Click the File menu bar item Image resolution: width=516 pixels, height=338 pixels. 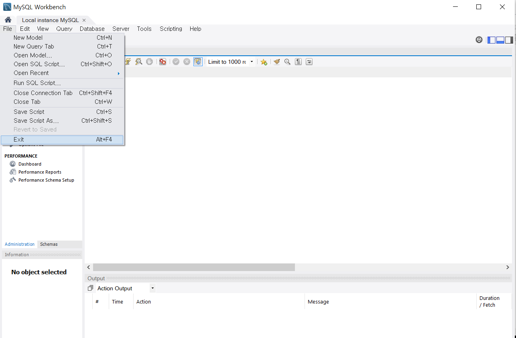[x=8, y=29]
